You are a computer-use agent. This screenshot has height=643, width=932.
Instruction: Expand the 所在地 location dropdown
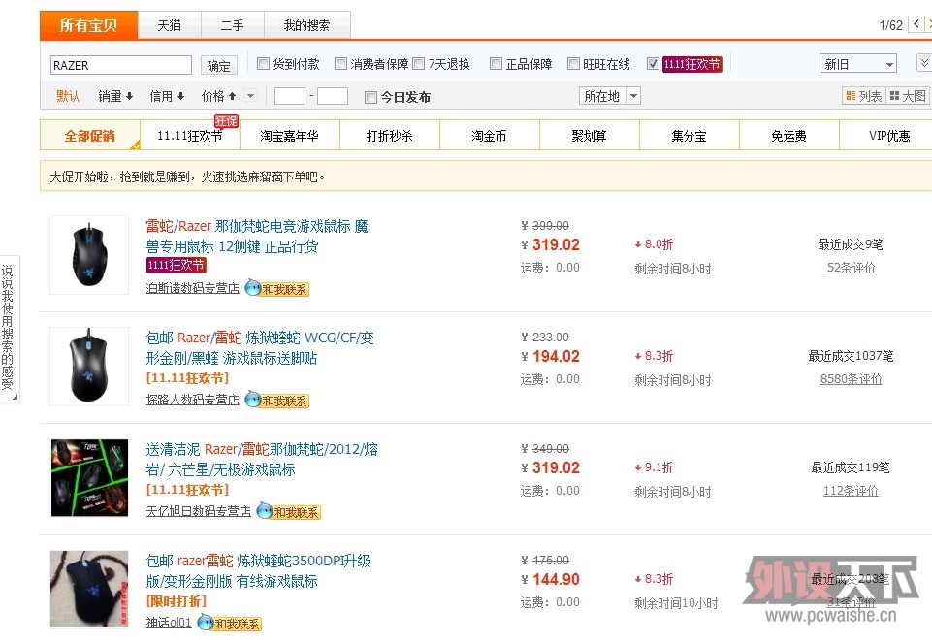tap(610, 96)
